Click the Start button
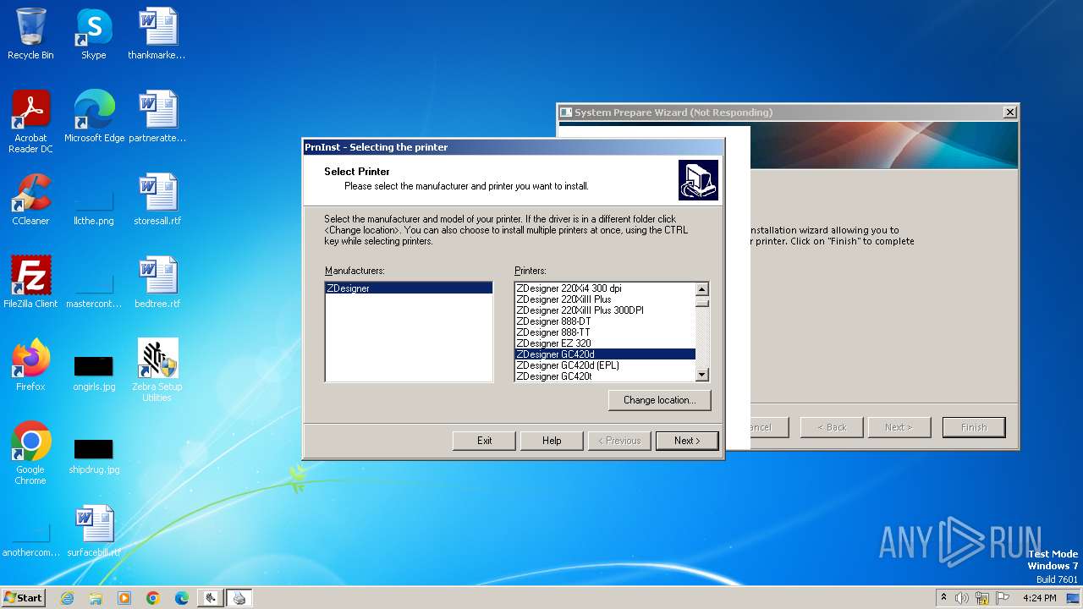The width and height of the screenshot is (1083, 609). click(x=24, y=598)
